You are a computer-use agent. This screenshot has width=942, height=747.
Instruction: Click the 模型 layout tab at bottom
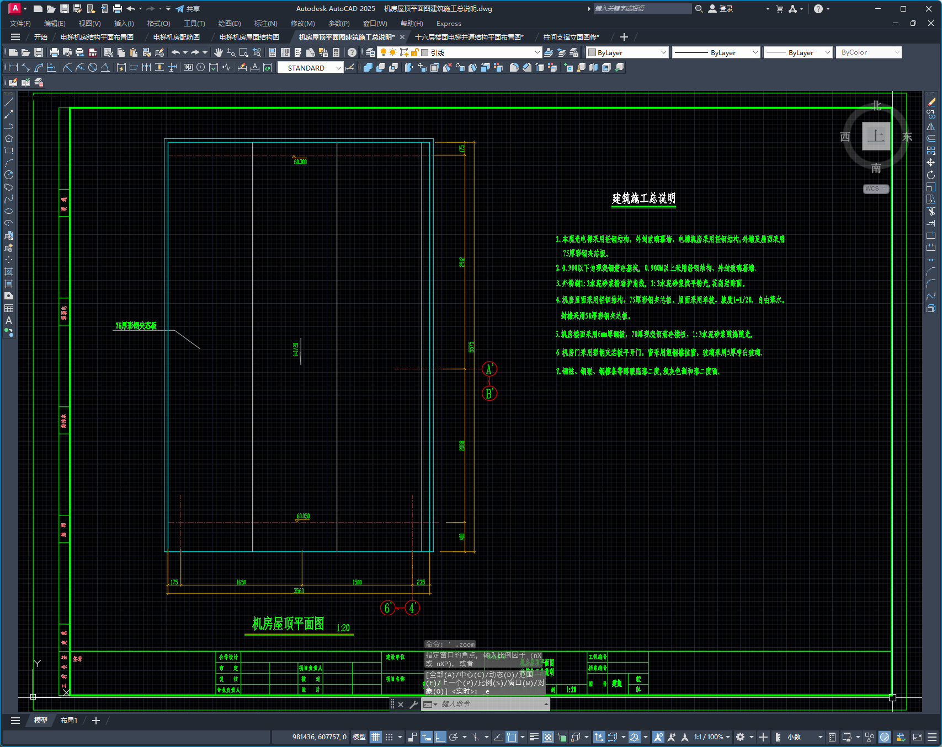point(41,721)
